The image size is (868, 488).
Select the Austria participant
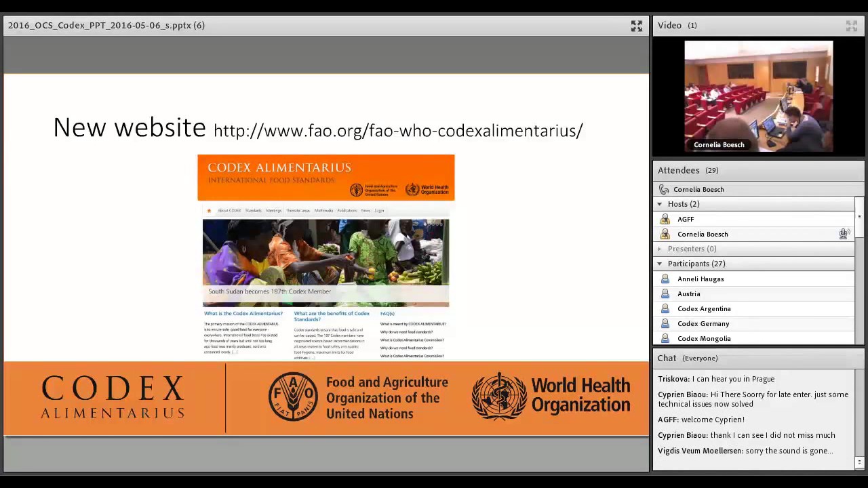753,293
